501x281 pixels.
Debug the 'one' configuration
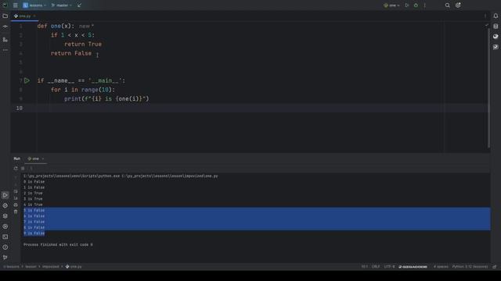(x=416, y=5)
